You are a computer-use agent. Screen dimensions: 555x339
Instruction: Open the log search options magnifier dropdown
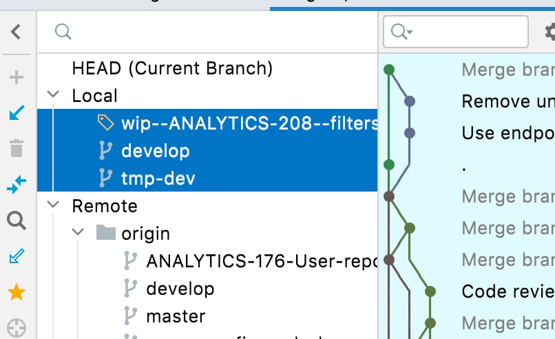[401, 32]
